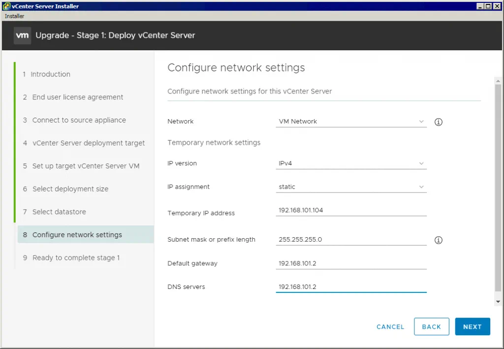Click the NEXT button
Viewport: 504px width, 349px height.
pyautogui.click(x=472, y=326)
